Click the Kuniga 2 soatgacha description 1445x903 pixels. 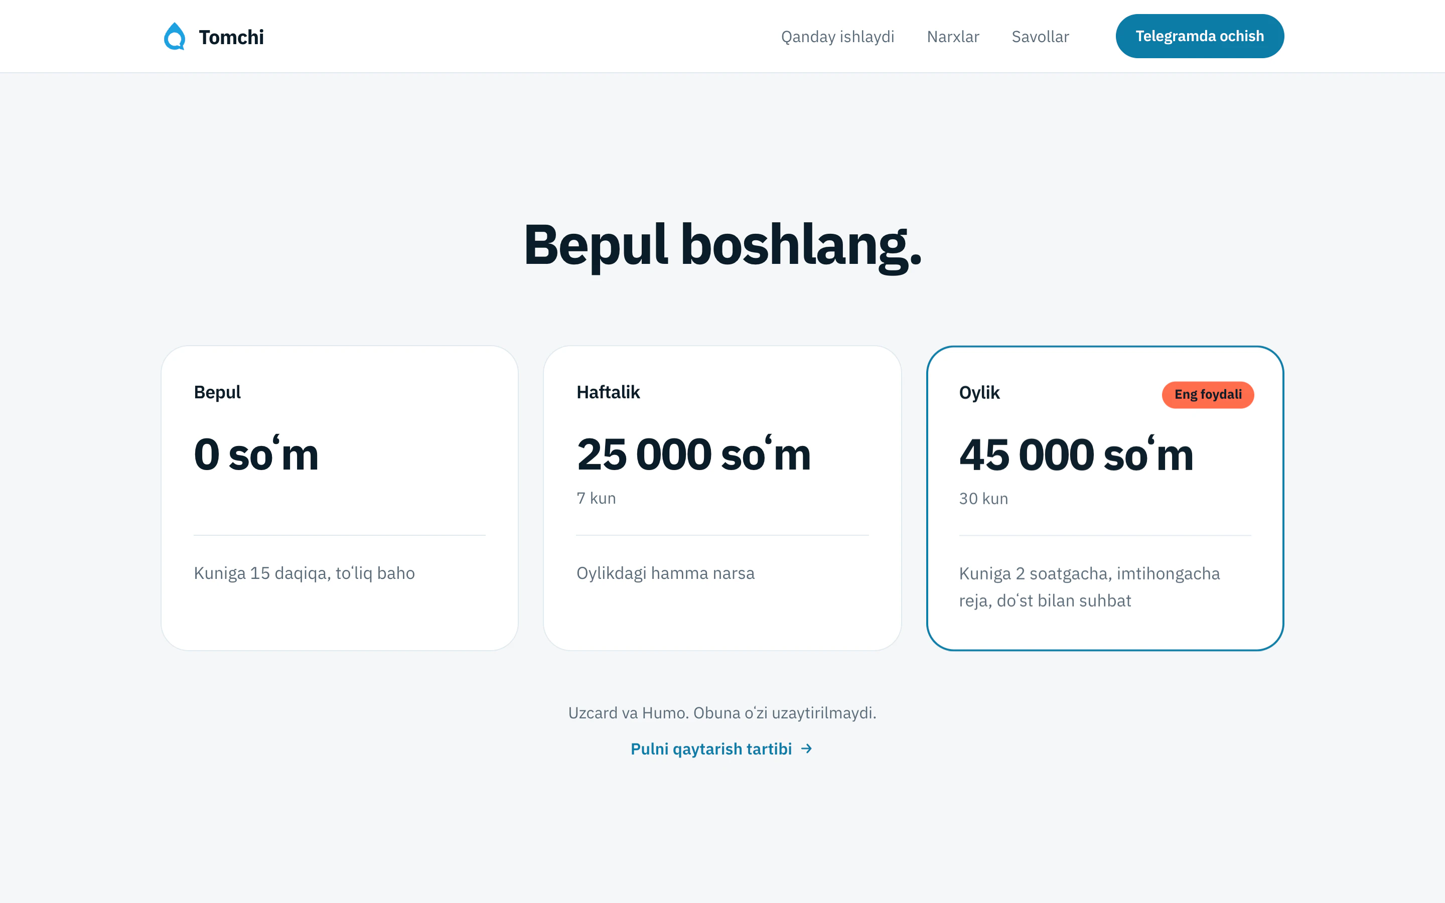(1089, 586)
